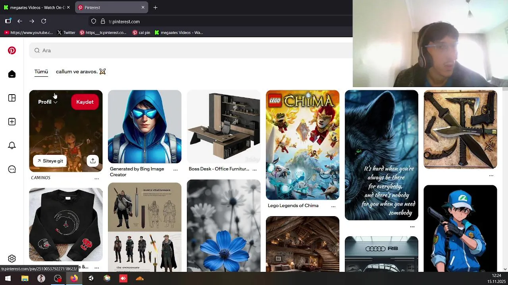Viewport: 508px width, 285px height.
Task: Open the cal pin bookmark
Action: tap(141, 32)
